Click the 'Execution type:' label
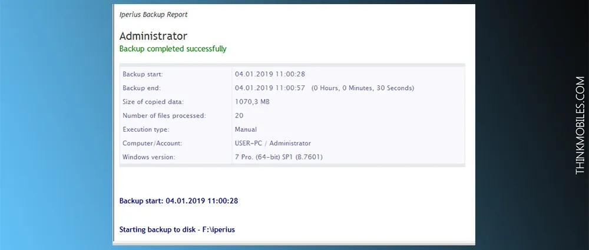This screenshot has width=589, height=250. pyautogui.click(x=145, y=129)
